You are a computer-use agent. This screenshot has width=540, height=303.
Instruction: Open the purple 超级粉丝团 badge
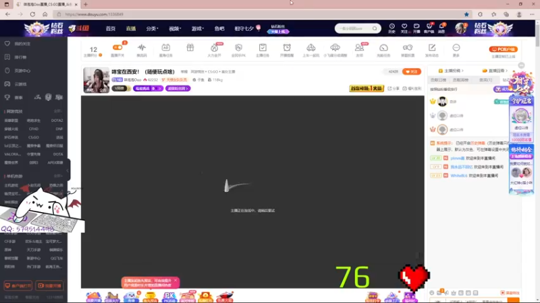[178, 88]
